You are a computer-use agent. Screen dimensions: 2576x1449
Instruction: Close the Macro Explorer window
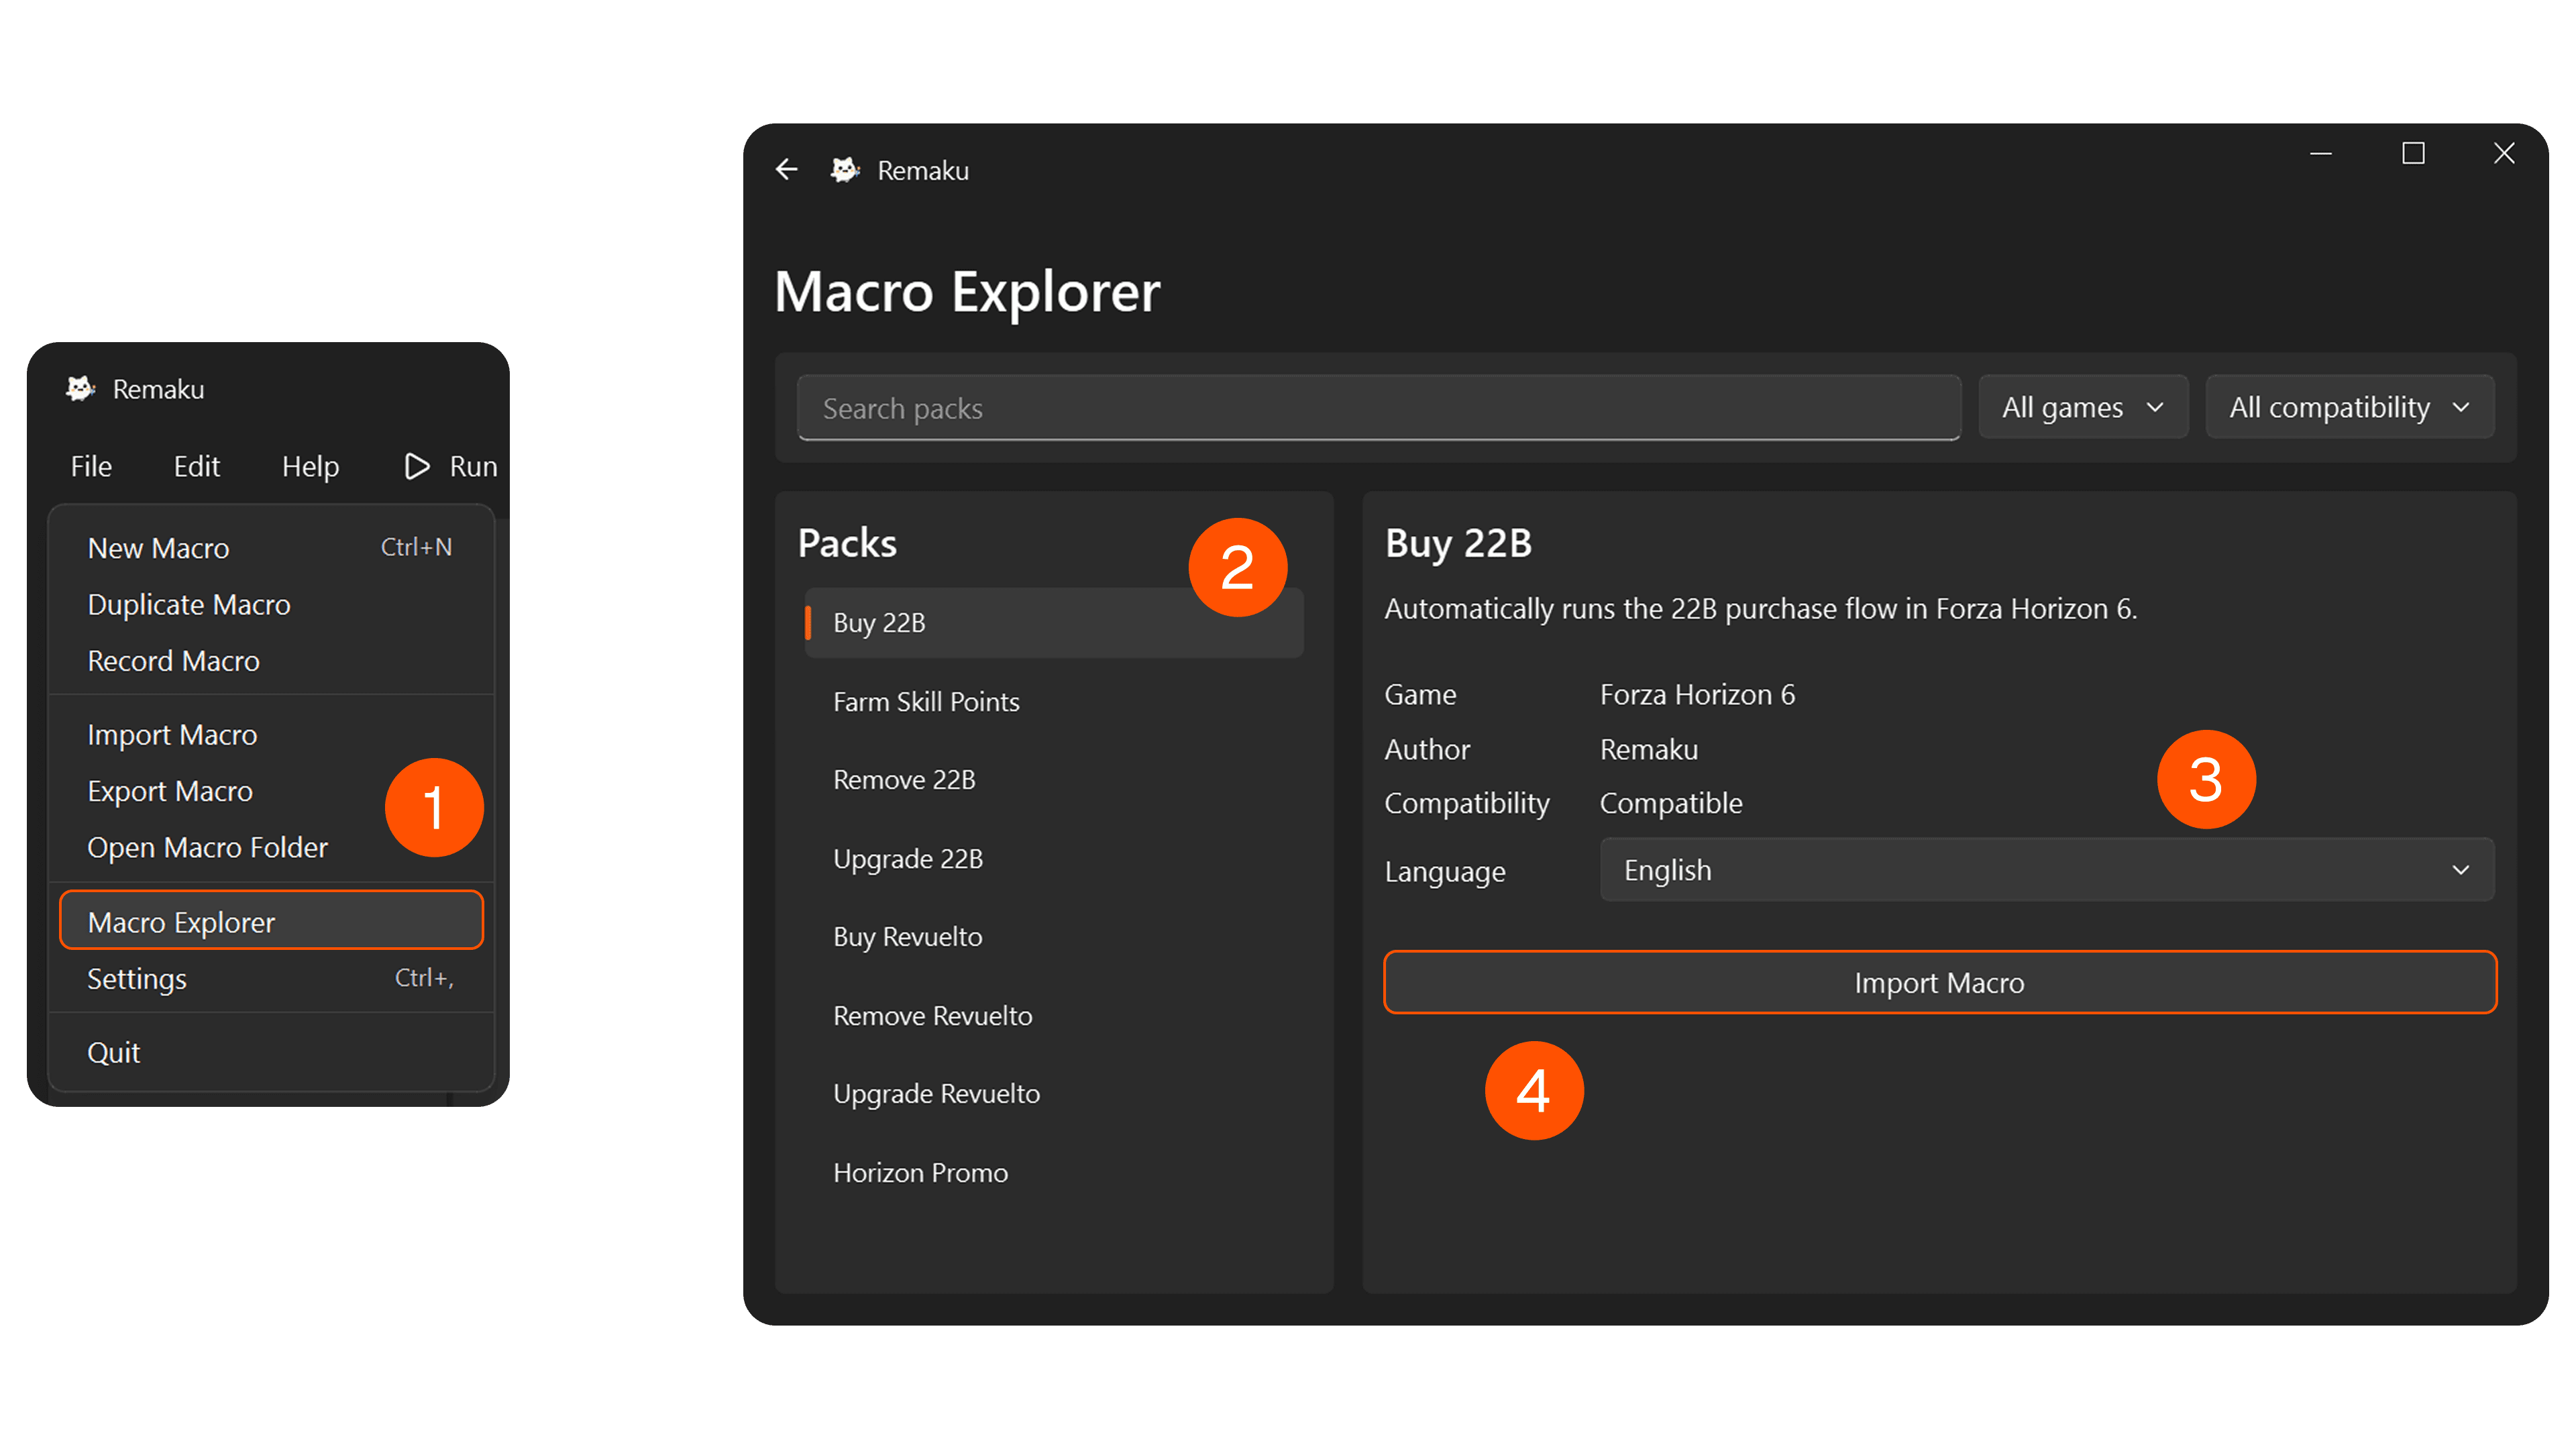click(x=2504, y=153)
